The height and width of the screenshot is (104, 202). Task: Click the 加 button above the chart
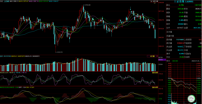pos(152,1)
